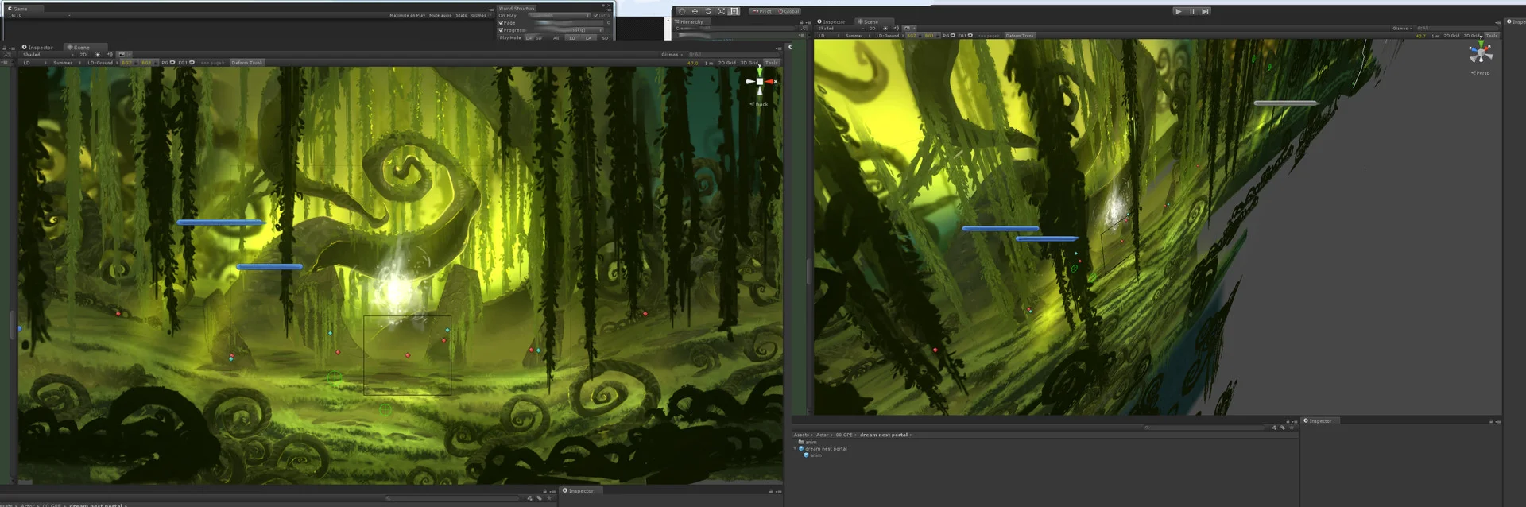Toggle PG layer visibility in left Scene view
This screenshot has width=1526, height=507.
(168, 63)
